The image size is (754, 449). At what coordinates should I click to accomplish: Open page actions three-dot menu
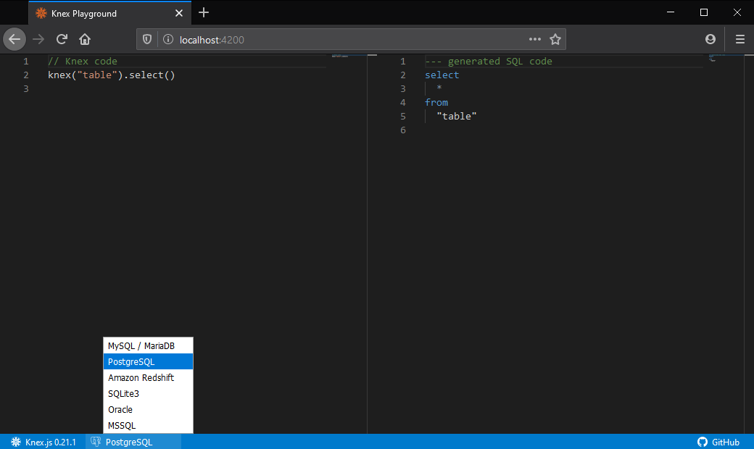pos(535,39)
